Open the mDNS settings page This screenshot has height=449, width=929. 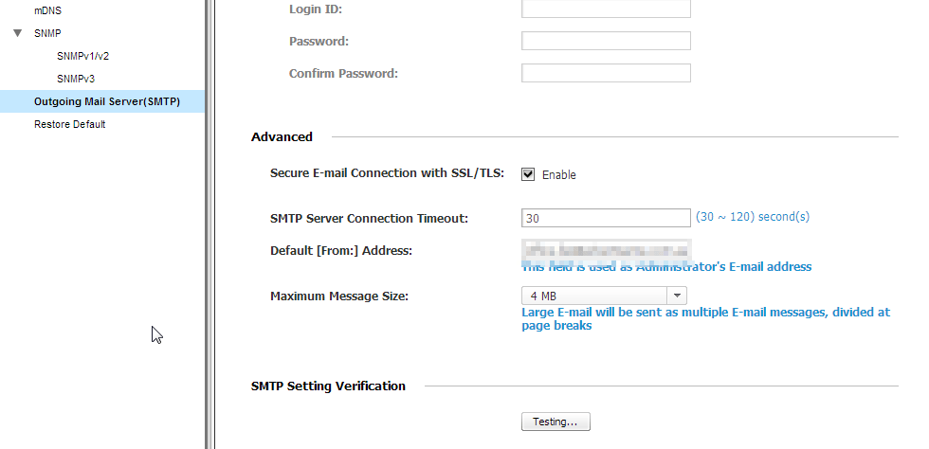pos(47,9)
